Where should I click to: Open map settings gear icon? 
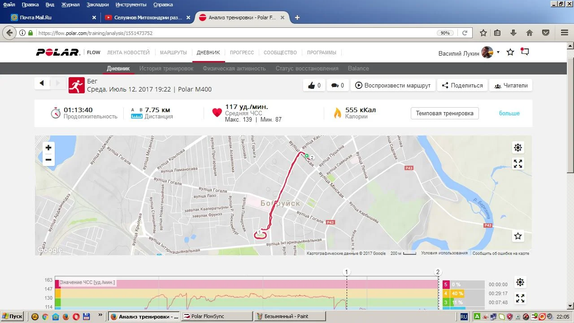[518, 148]
